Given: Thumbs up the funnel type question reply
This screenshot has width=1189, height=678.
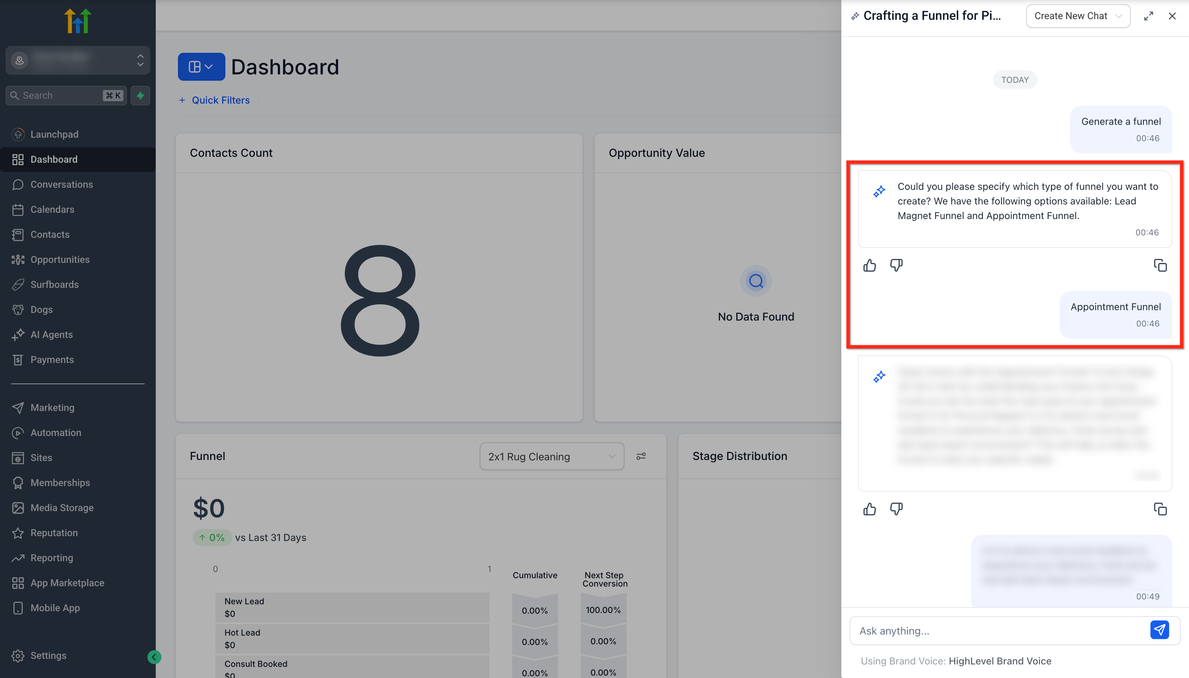Looking at the screenshot, I should pyautogui.click(x=869, y=265).
